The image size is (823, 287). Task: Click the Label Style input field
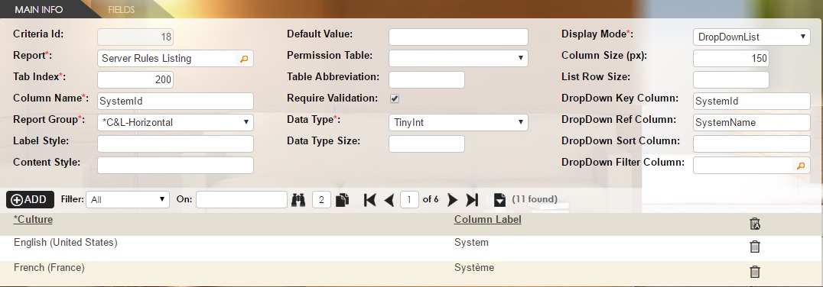(x=175, y=144)
